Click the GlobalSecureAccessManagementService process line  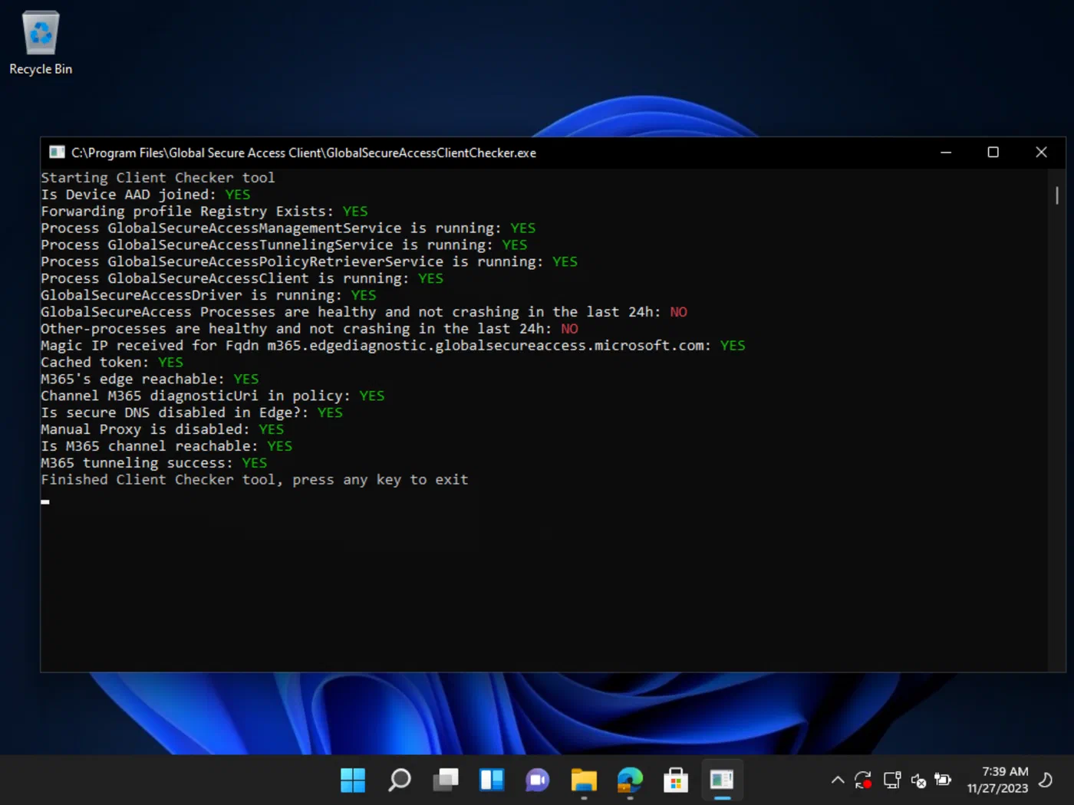(x=288, y=228)
